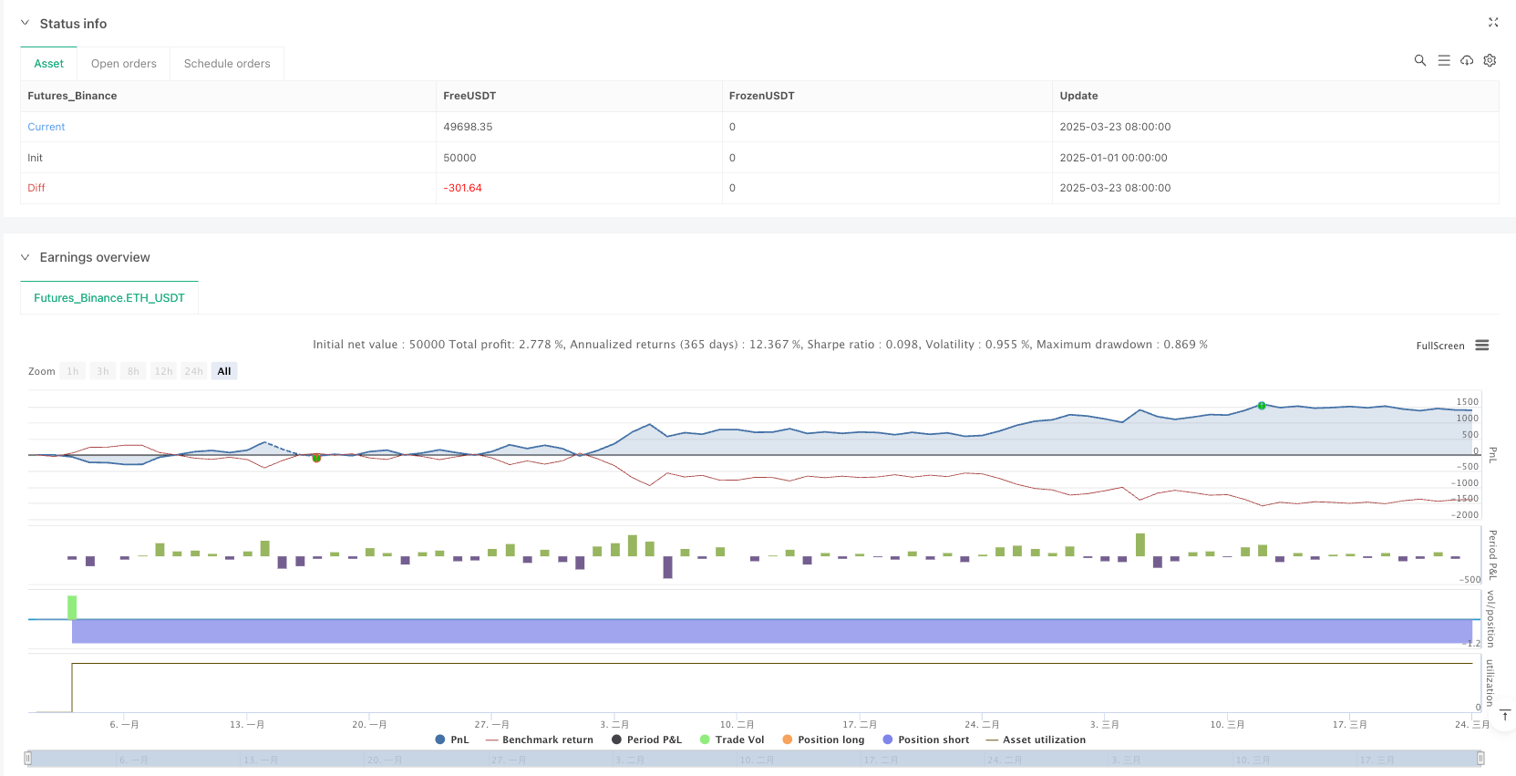
Task: Click the scroll-to-top arrow icon
Action: point(1505,716)
